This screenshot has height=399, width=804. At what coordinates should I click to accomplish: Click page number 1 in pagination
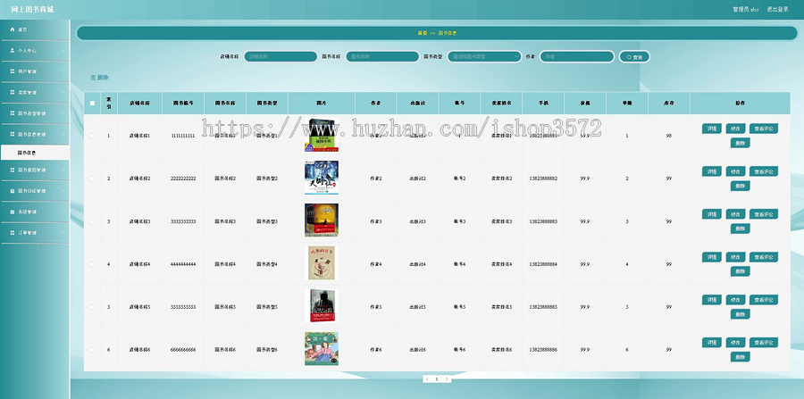[437, 379]
